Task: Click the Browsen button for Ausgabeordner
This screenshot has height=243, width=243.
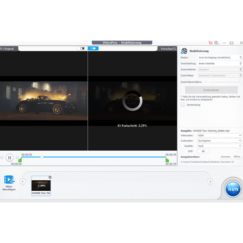Action: pos(226,156)
